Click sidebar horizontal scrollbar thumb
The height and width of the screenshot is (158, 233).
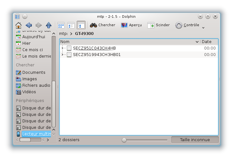25,140
